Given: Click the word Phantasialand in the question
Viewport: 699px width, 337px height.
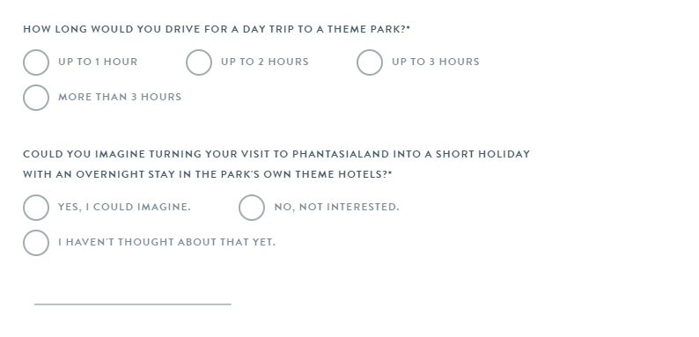Looking at the screenshot, I should tap(341, 154).
